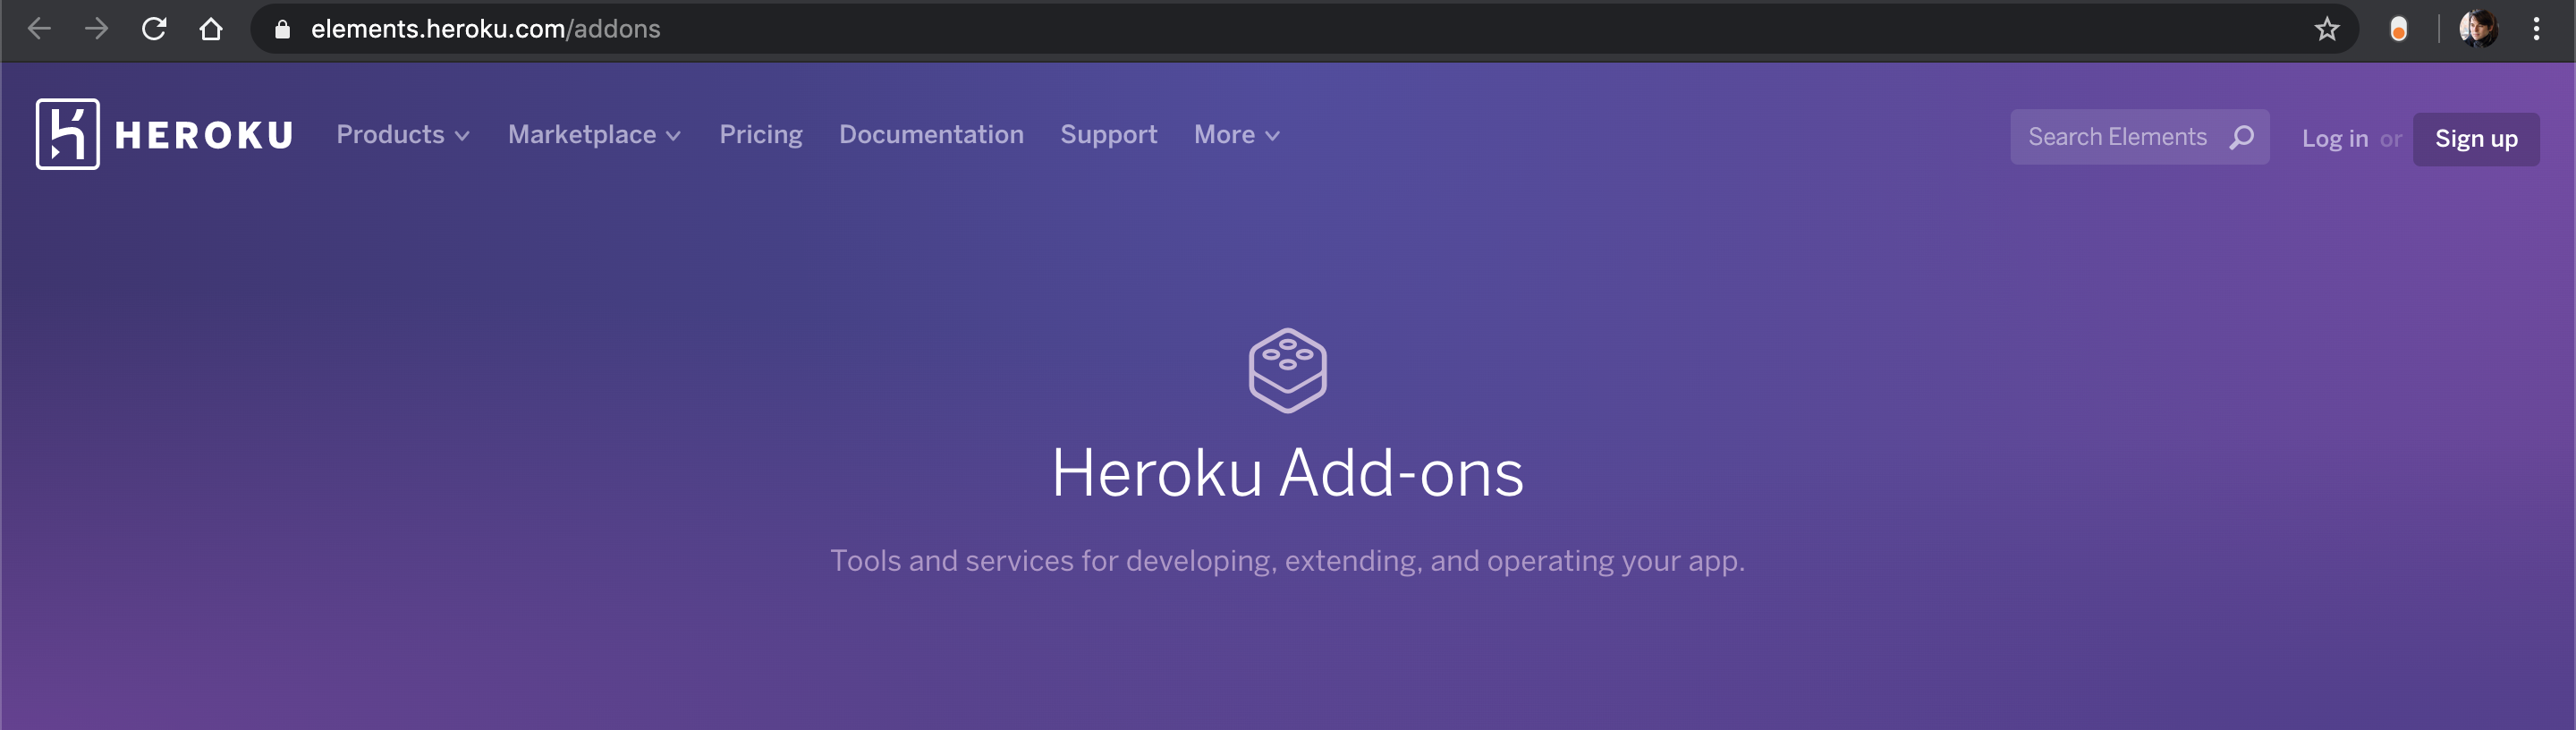
Task: Expand the More dropdown menu
Action: tap(1236, 135)
